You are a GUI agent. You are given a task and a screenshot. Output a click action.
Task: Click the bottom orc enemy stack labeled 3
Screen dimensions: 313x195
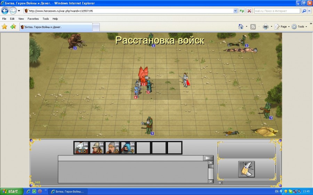click(149, 126)
